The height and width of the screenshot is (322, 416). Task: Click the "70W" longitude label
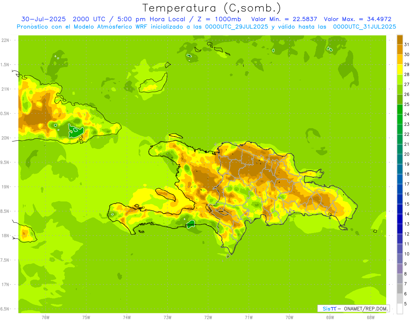click(289, 317)
